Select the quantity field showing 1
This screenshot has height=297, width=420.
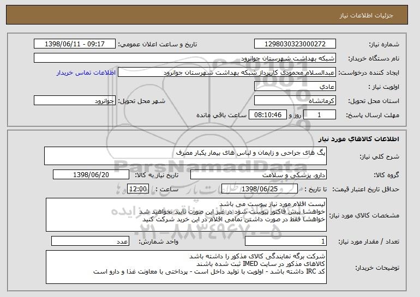286,241
